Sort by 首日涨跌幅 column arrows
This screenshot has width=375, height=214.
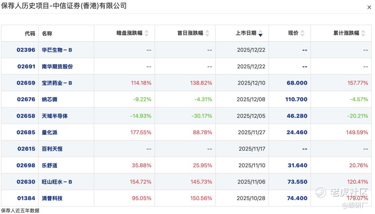[207, 33]
